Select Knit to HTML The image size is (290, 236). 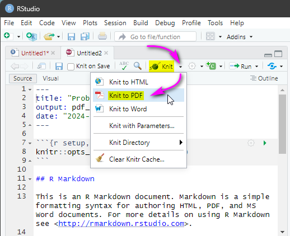[138, 82]
